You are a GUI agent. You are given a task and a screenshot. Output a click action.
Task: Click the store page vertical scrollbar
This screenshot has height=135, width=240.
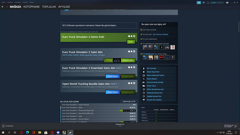(239, 27)
